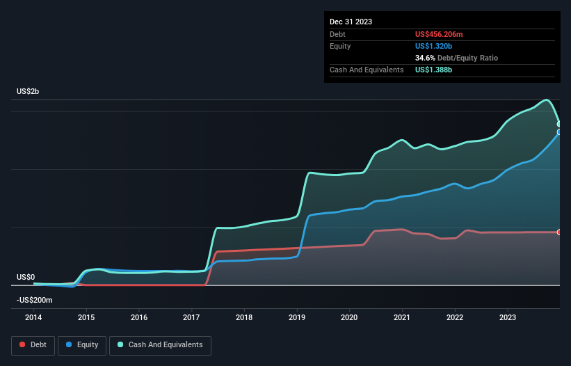Click the 2021 x-axis label
571x366 pixels.
point(402,317)
